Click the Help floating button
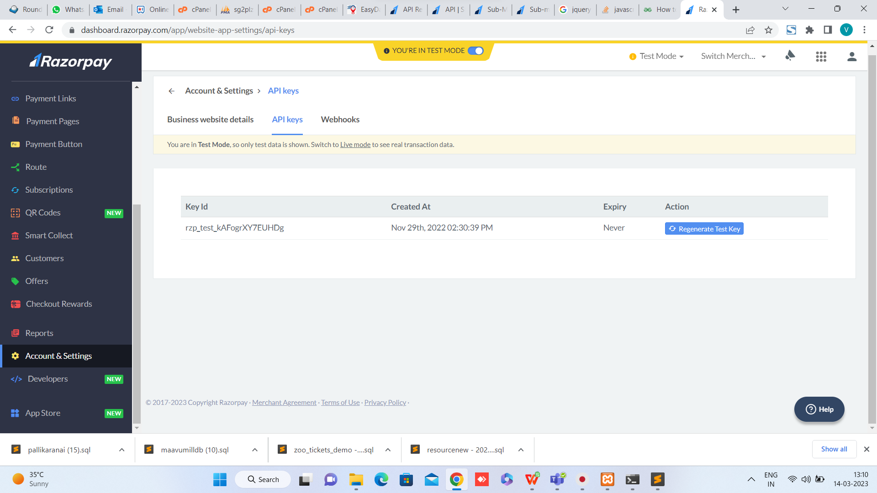The height and width of the screenshot is (493, 877). (x=819, y=409)
